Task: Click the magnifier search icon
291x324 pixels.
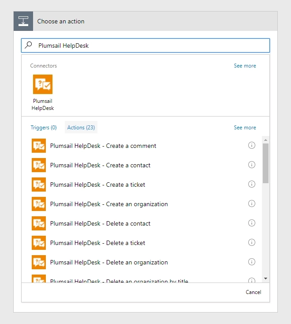Action: pos(29,45)
